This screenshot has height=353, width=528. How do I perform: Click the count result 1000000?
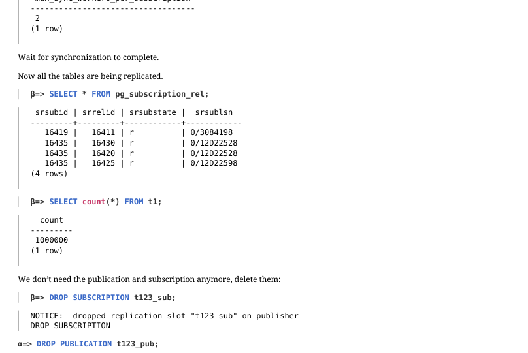pyautogui.click(x=52, y=240)
